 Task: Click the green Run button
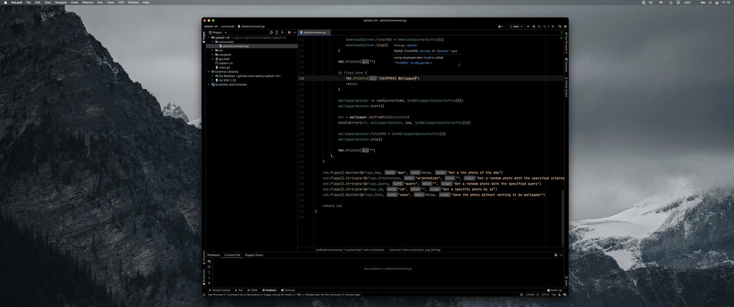[x=528, y=26]
